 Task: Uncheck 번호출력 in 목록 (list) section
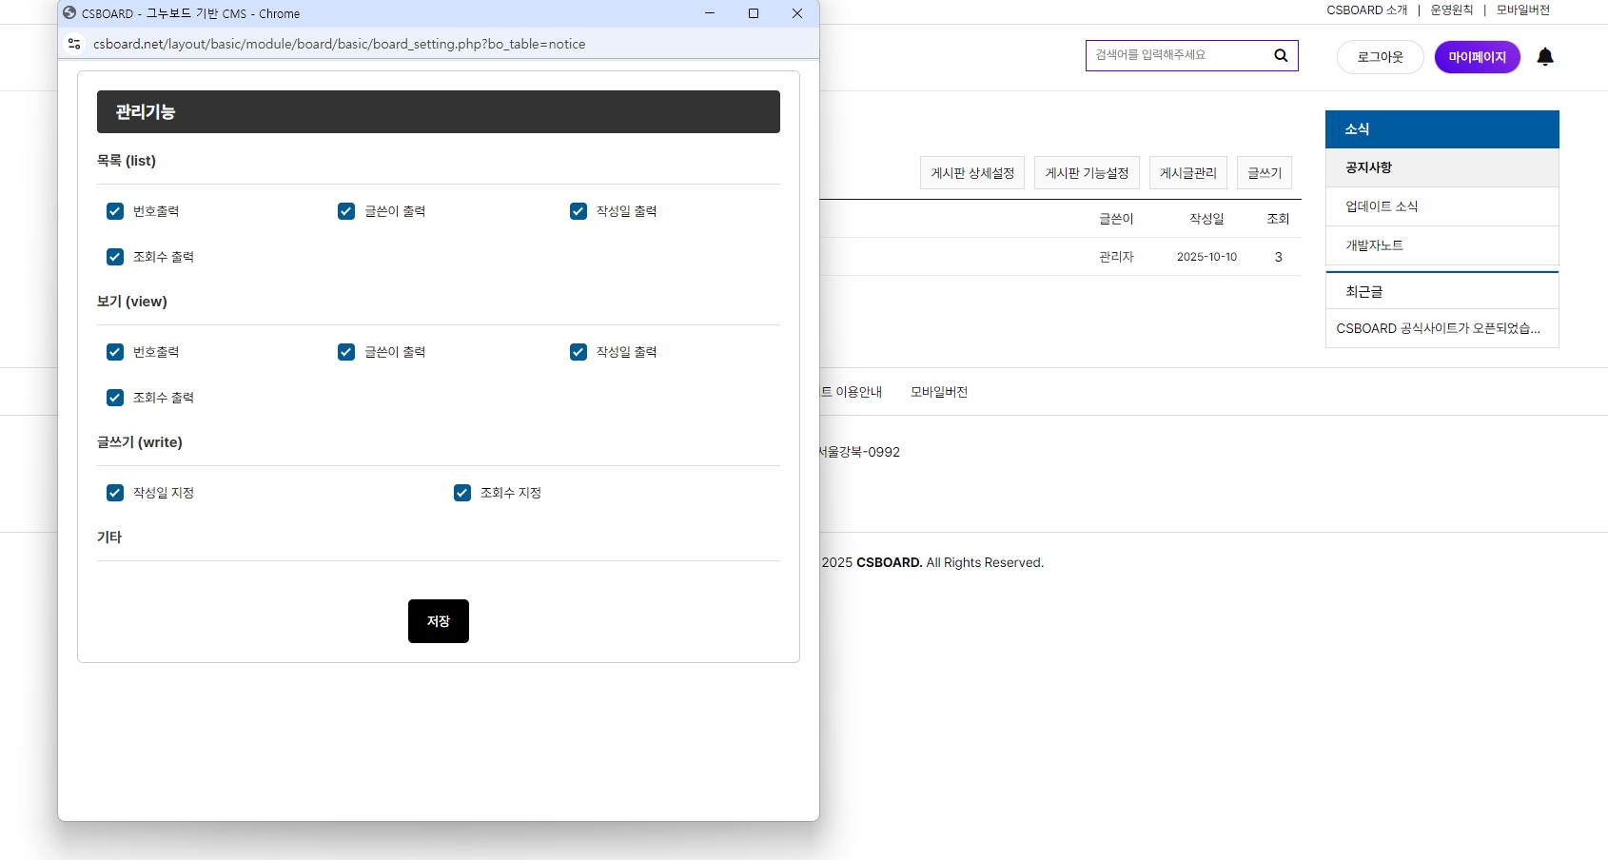[x=115, y=211]
